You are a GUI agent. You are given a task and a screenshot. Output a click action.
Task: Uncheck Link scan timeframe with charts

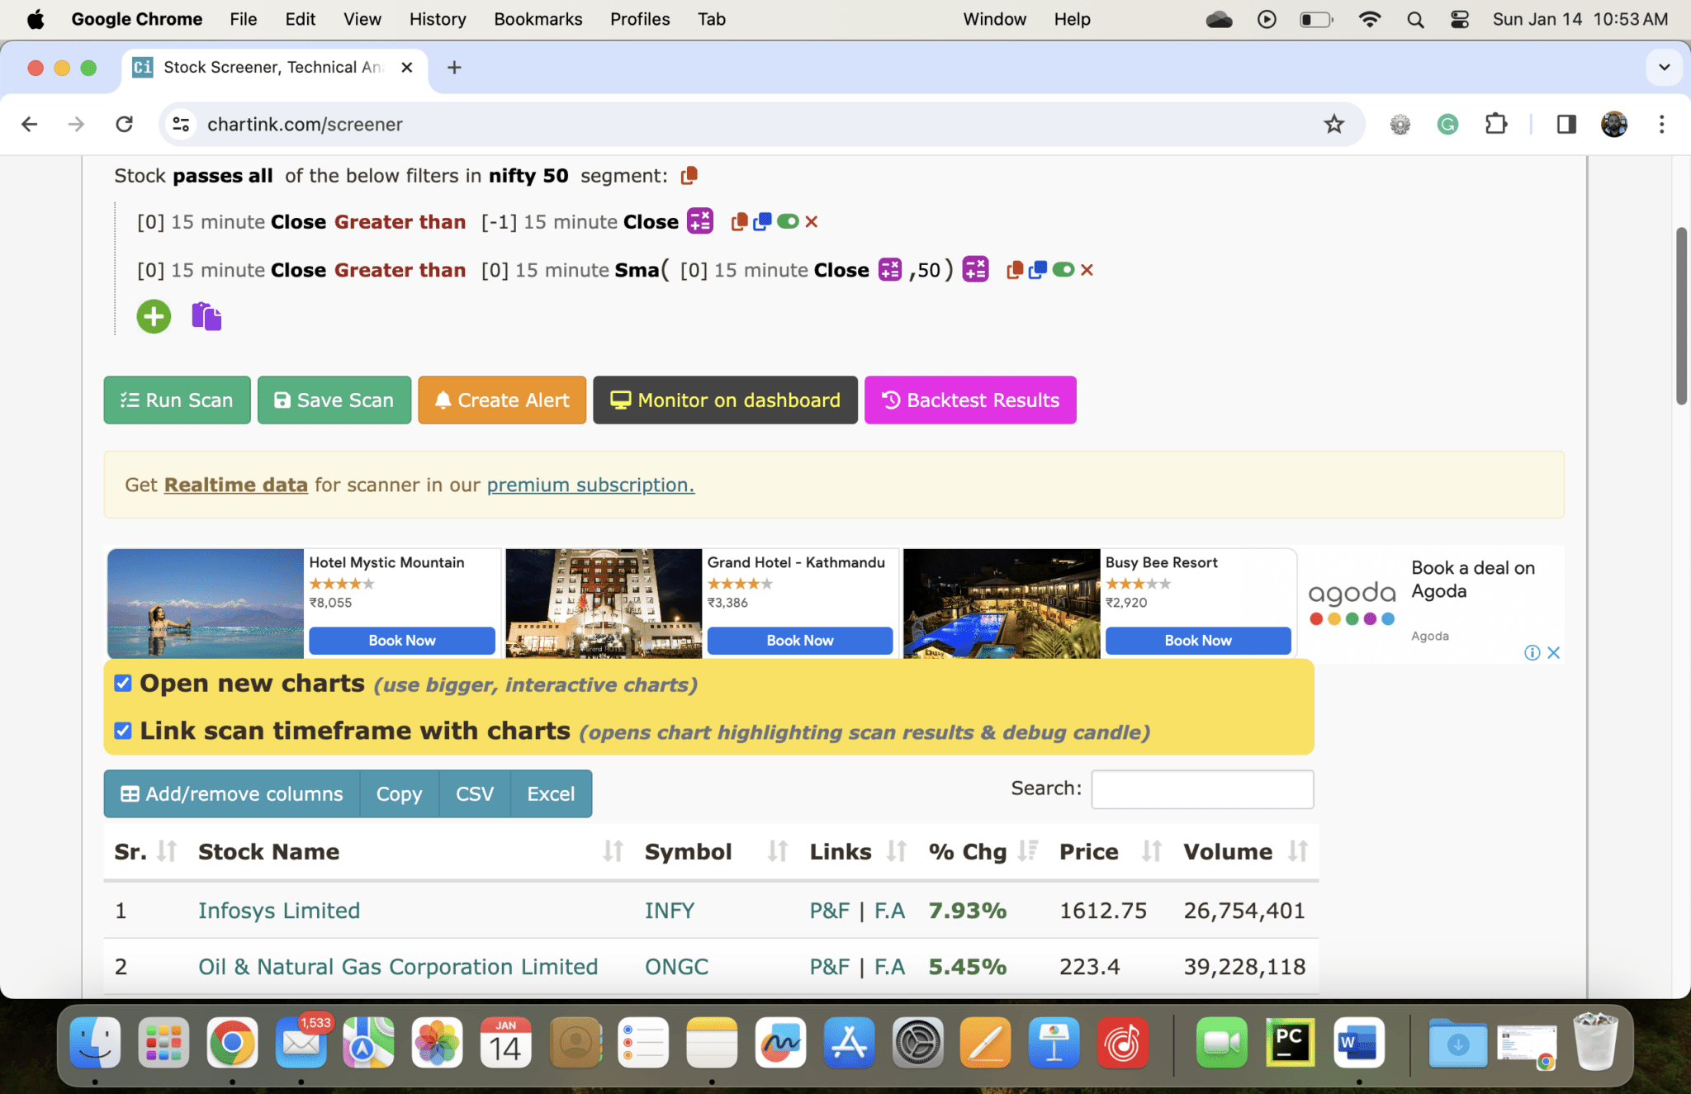pos(123,731)
